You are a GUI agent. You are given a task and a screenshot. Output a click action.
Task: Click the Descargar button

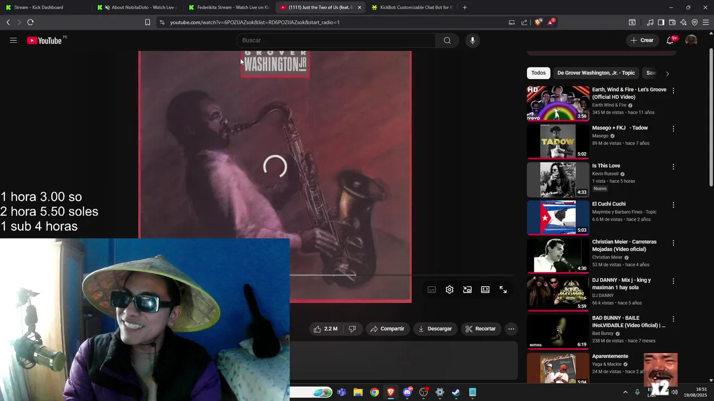pyautogui.click(x=435, y=329)
